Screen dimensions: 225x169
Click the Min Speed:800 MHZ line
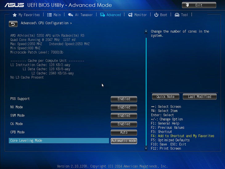(25, 48)
